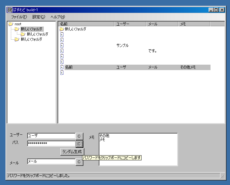Screen dimensions: 230x185
Task: Click inside the メモ text area
Action: [138, 152]
